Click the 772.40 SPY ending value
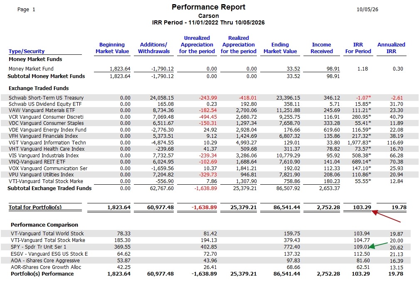Screen dimensions: 419x281 point(292,247)
